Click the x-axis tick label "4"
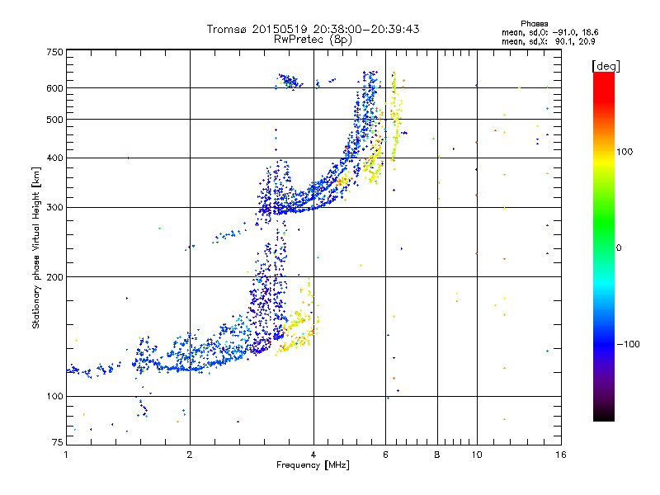660x495 pixels. click(x=313, y=455)
